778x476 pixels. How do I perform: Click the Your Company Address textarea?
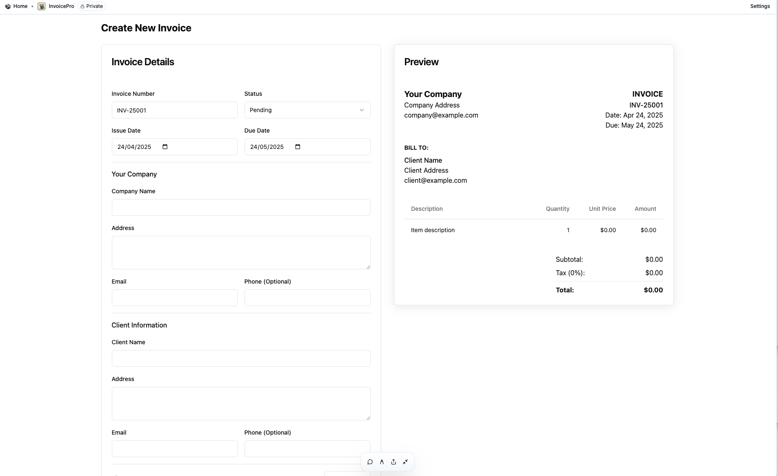point(241,253)
